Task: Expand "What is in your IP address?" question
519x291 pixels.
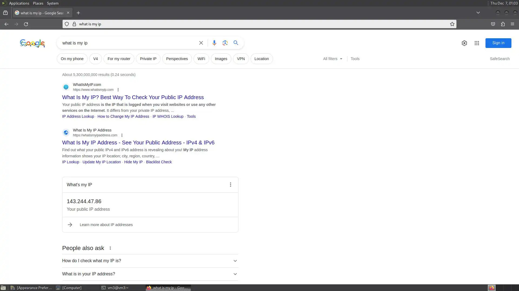Action: coord(150,274)
